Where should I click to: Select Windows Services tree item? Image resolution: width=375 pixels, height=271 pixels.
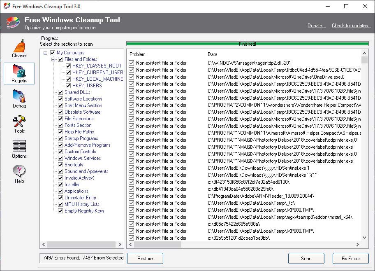[83, 158]
